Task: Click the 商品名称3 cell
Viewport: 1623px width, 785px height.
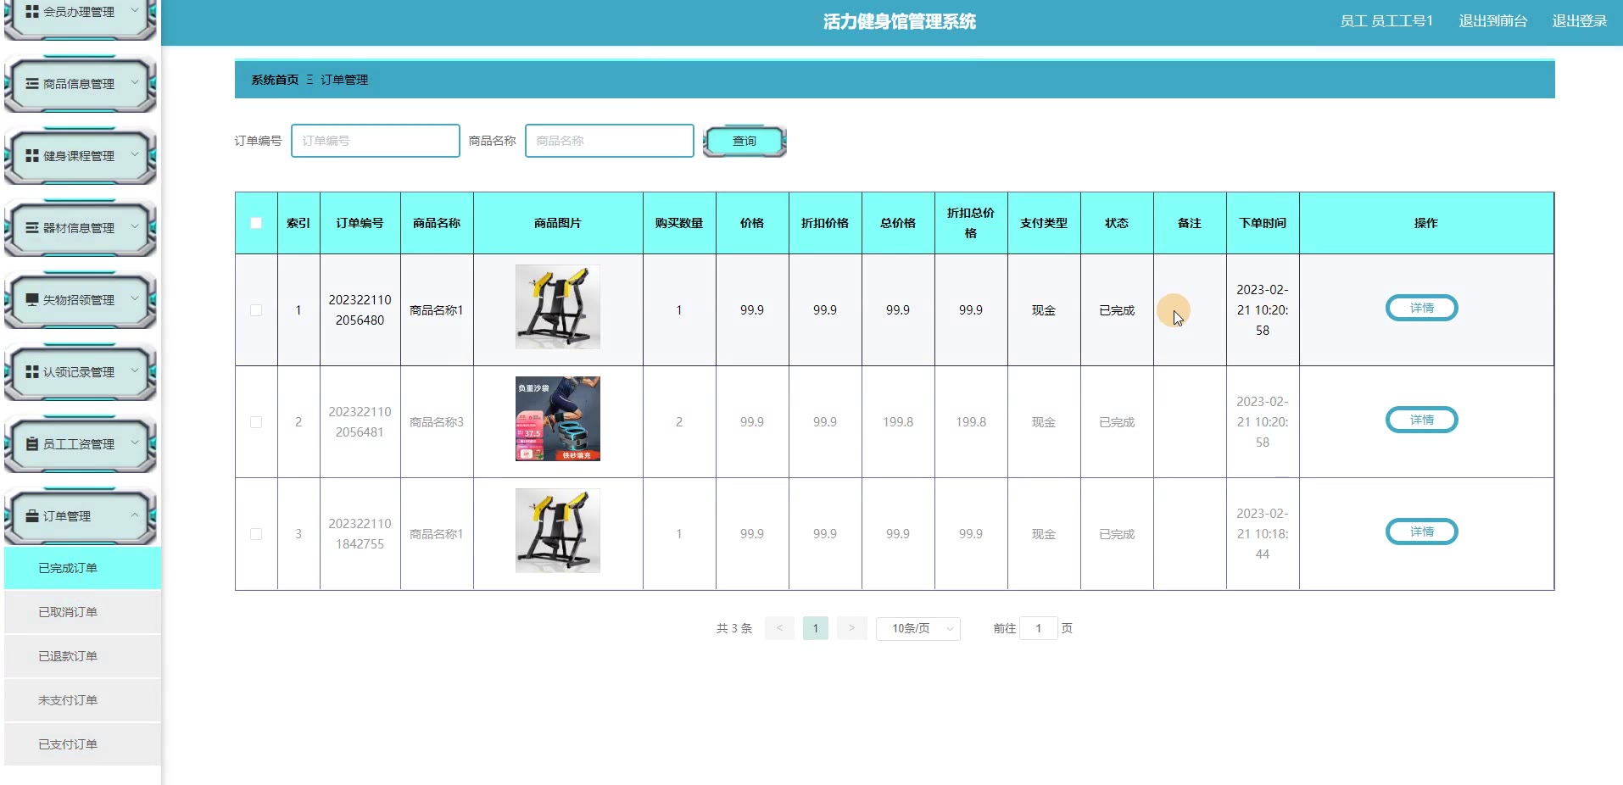Action: click(x=437, y=422)
